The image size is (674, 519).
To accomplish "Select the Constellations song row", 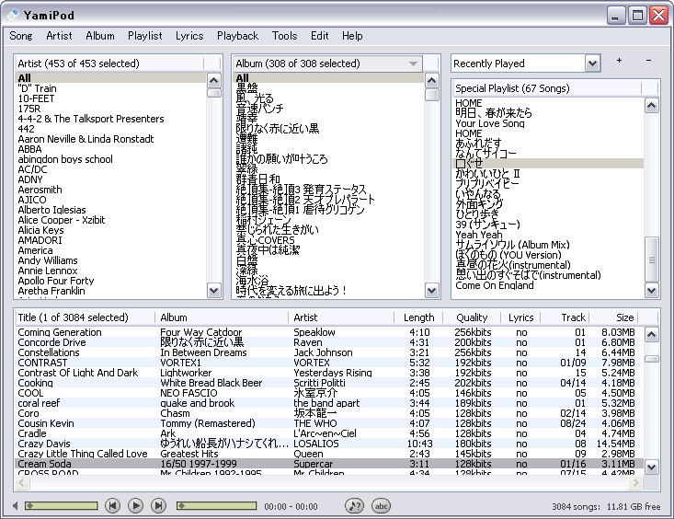I will coord(329,352).
